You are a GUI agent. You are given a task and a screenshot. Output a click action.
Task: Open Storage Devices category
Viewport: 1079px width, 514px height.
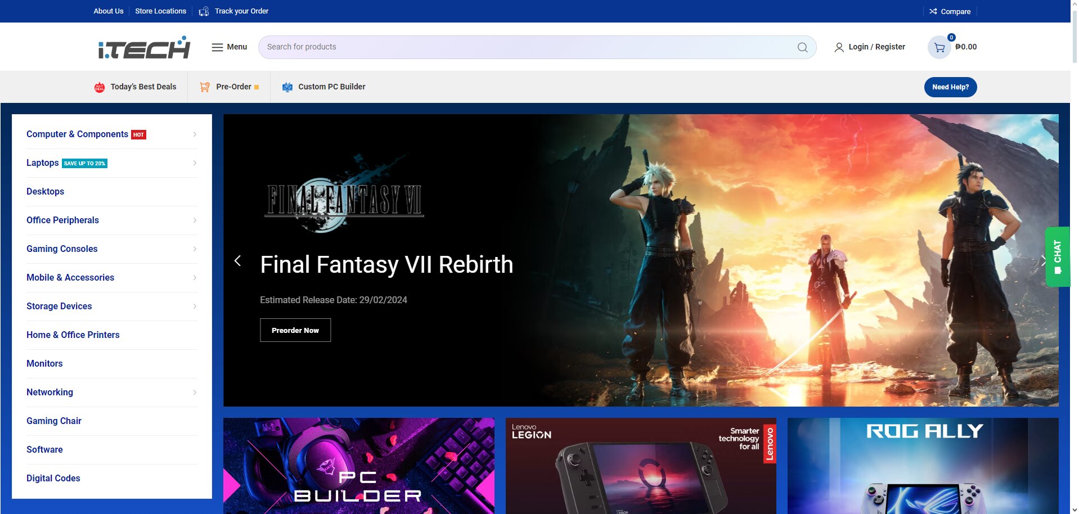click(x=59, y=306)
